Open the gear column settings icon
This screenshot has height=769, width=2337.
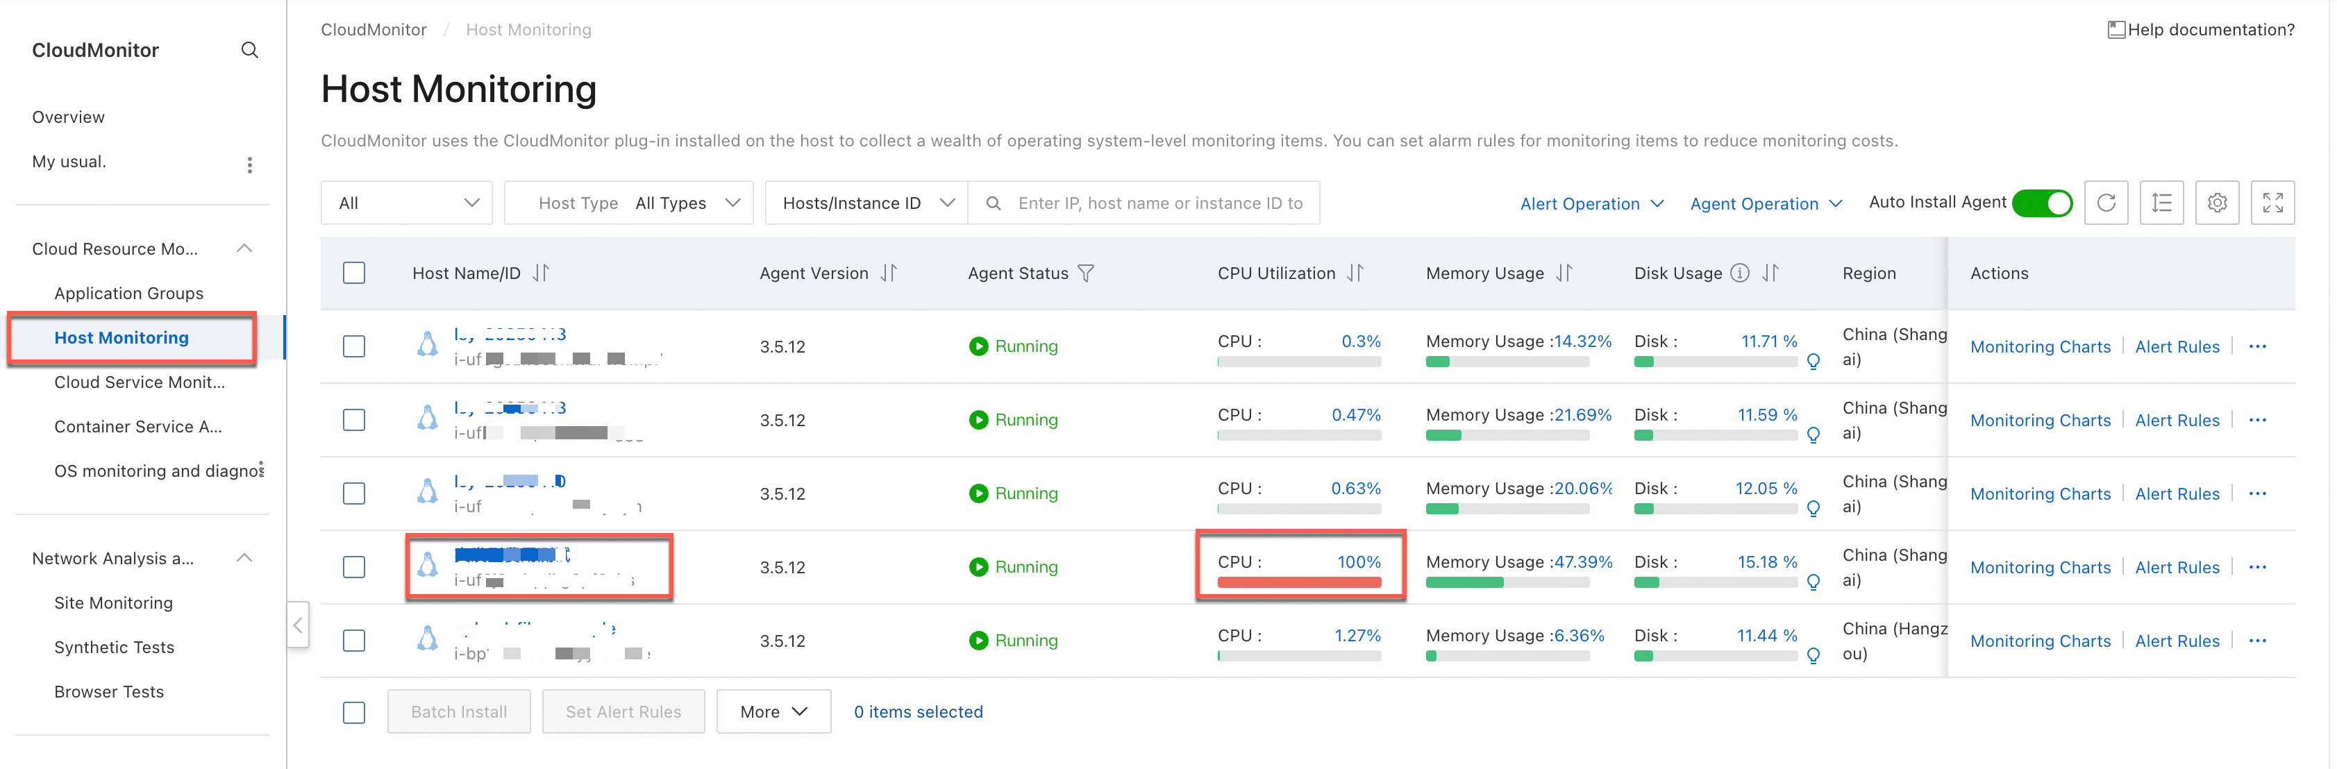point(2216,203)
